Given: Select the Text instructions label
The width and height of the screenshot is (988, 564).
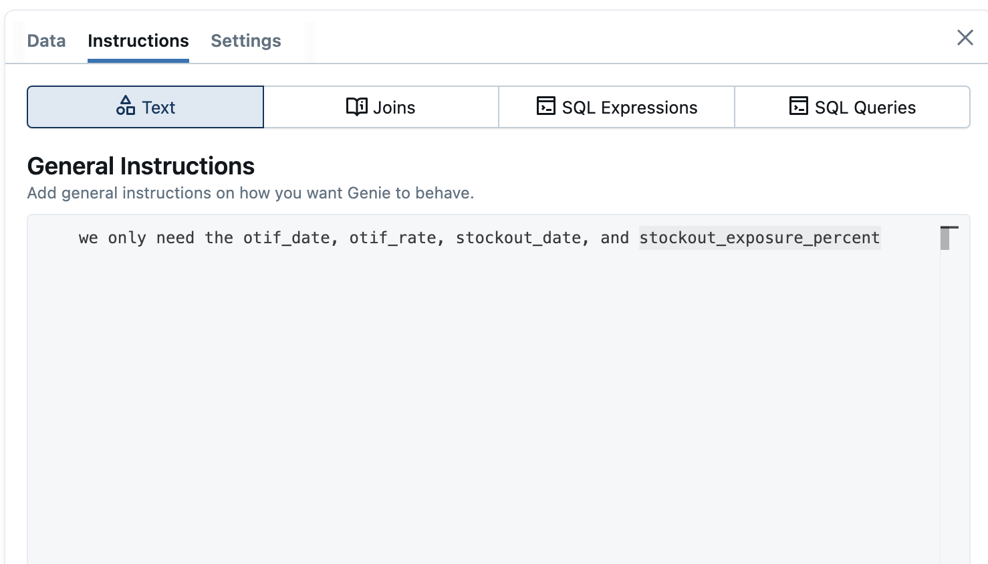Looking at the screenshot, I should click(158, 108).
